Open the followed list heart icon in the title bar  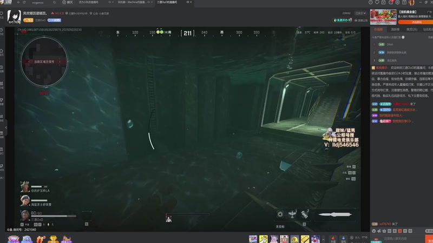[377, 2]
